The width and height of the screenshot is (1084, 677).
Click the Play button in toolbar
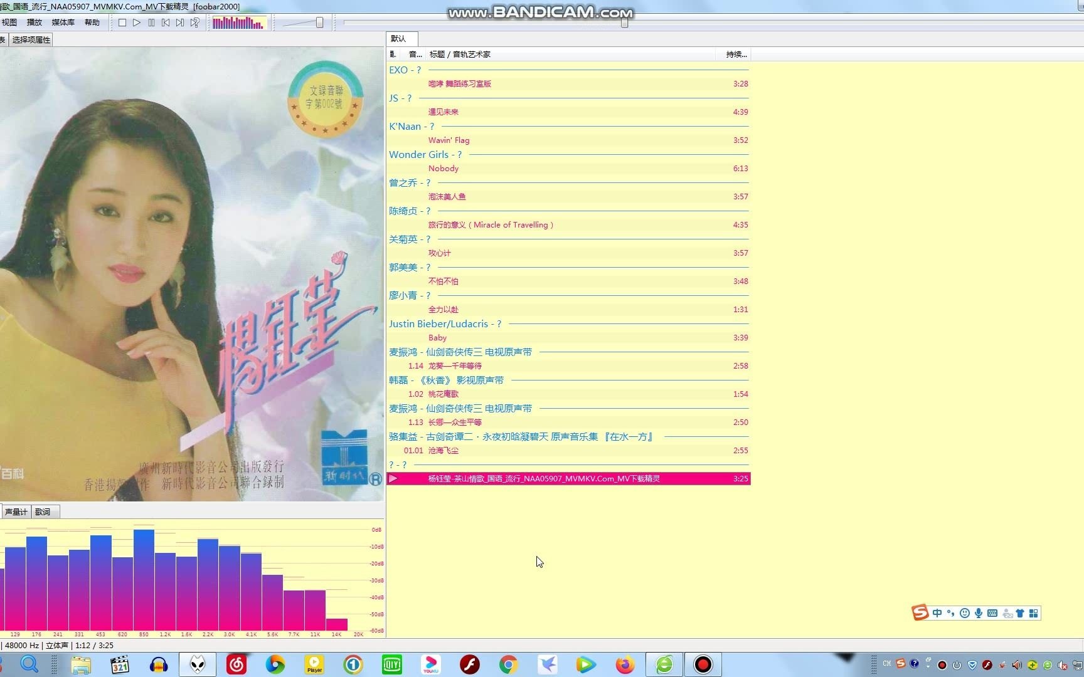[137, 23]
